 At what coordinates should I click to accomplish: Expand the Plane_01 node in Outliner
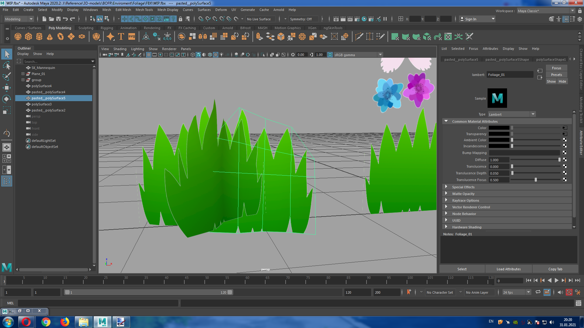[23, 74]
